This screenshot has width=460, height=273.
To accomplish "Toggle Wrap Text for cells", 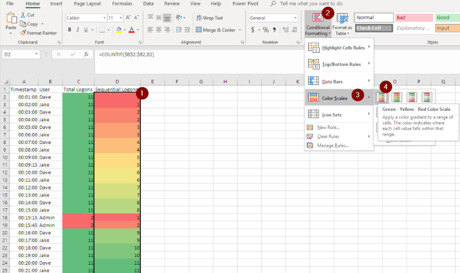I will [209, 18].
